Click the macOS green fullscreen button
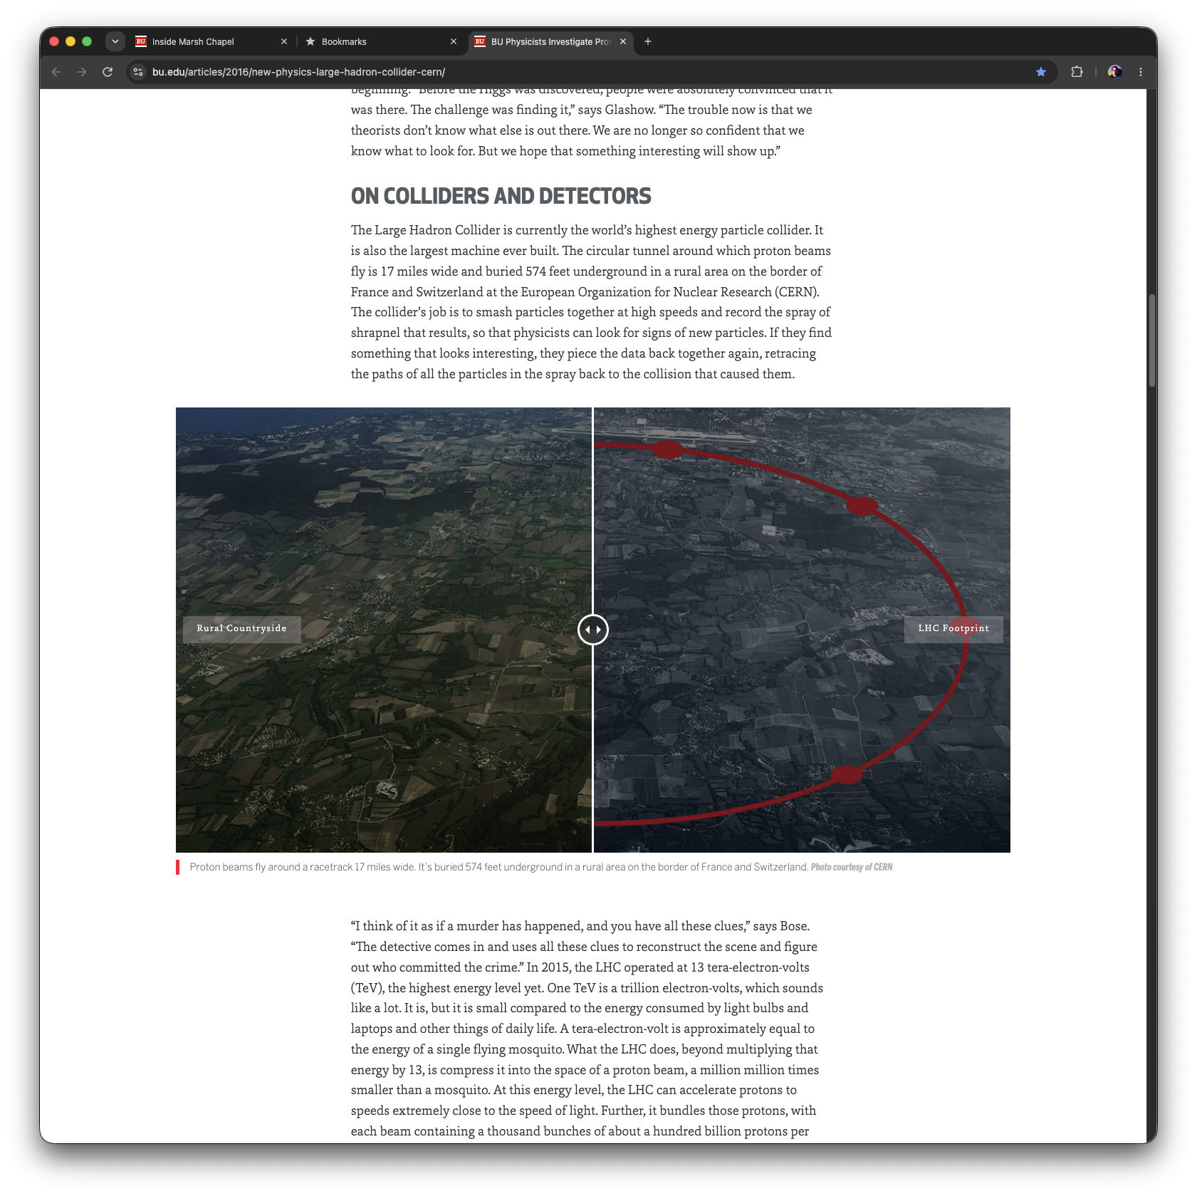The height and width of the screenshot is (1196, 1197). tap(87, 41)
